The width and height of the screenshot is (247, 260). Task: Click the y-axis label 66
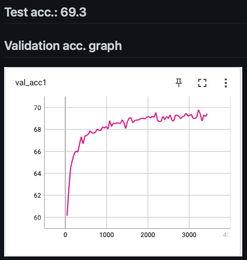click(37, 152)
